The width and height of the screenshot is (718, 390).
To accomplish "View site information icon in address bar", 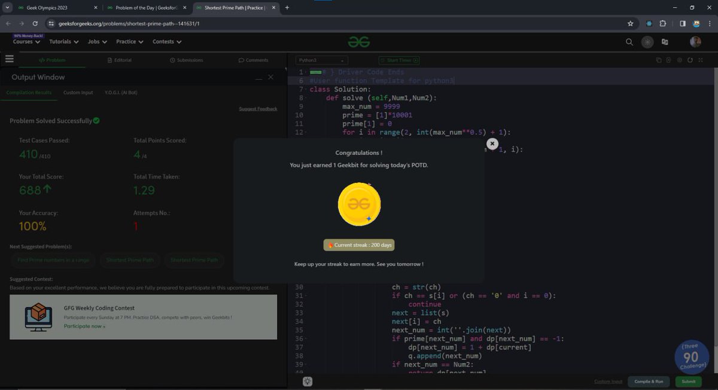I will click(x=51, y=23).
